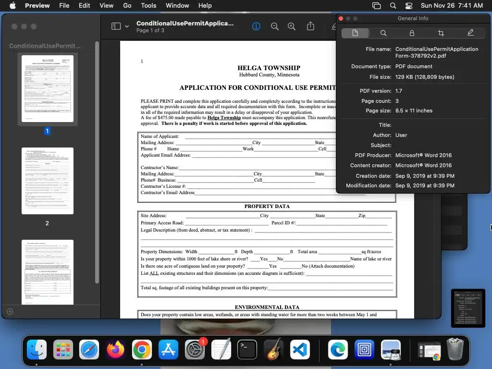Select page 2 thumbnail in sidebar
Image resolution: width=492 pixels, height=369 pixels.
48,181
